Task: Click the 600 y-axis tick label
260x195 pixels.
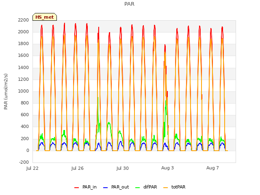Action: pyautogui.click(x=25, y=115)
